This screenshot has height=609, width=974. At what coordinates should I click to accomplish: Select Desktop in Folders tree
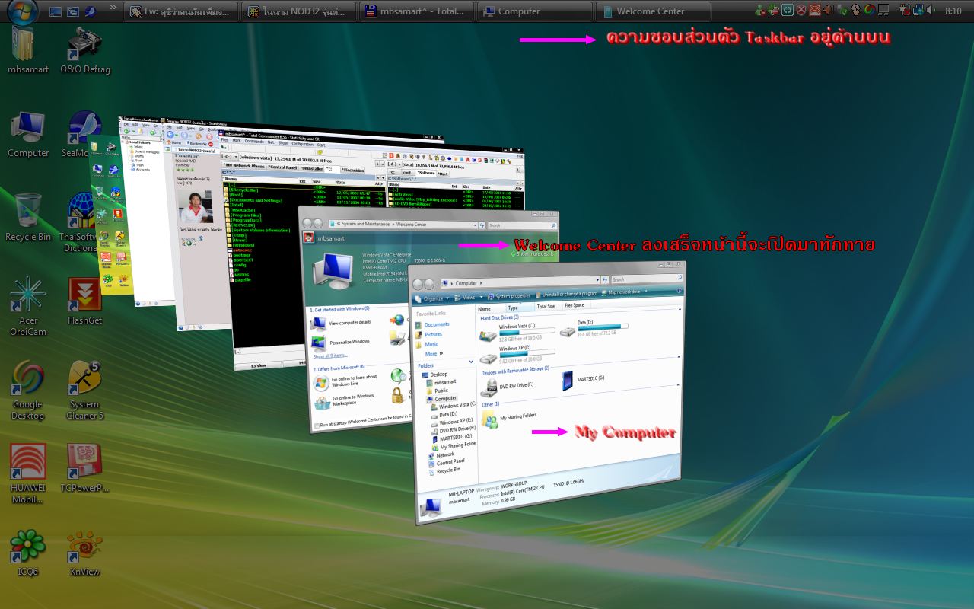click(434, 374)
